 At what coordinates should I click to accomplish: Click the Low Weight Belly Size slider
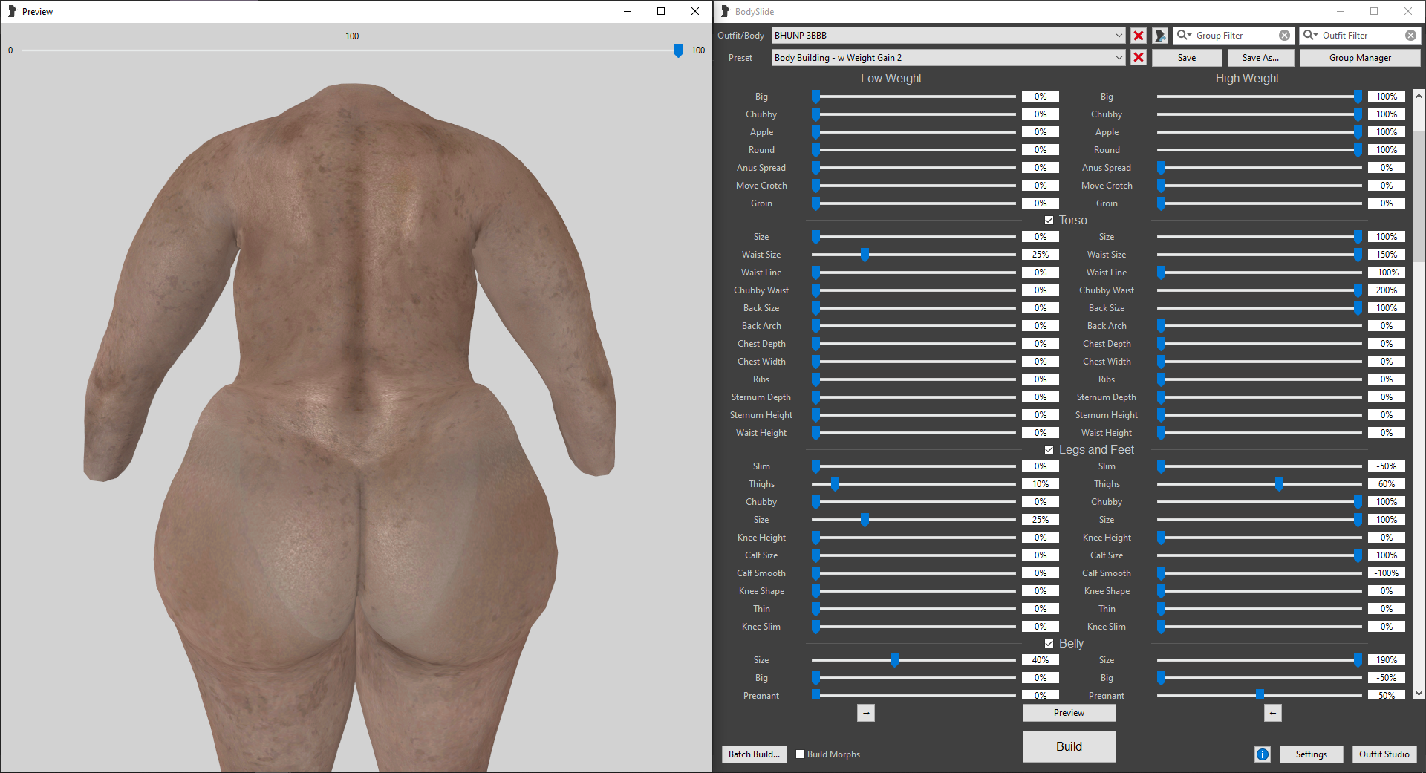click(x=914, y=660)
